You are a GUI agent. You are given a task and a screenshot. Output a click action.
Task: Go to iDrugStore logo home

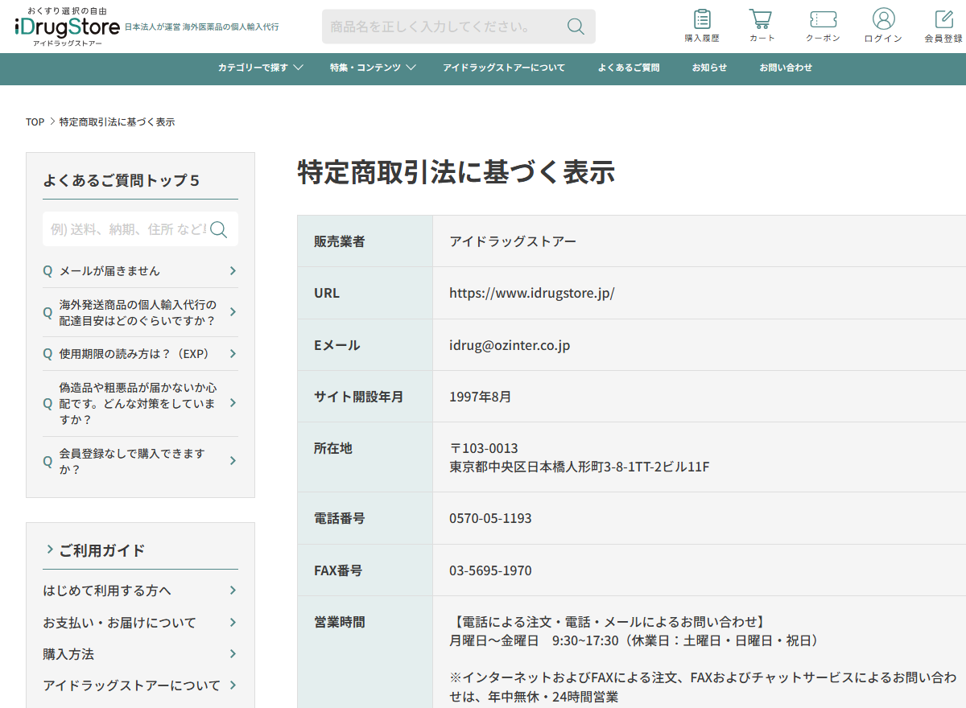pyautogui.click(x=68, y=27)
